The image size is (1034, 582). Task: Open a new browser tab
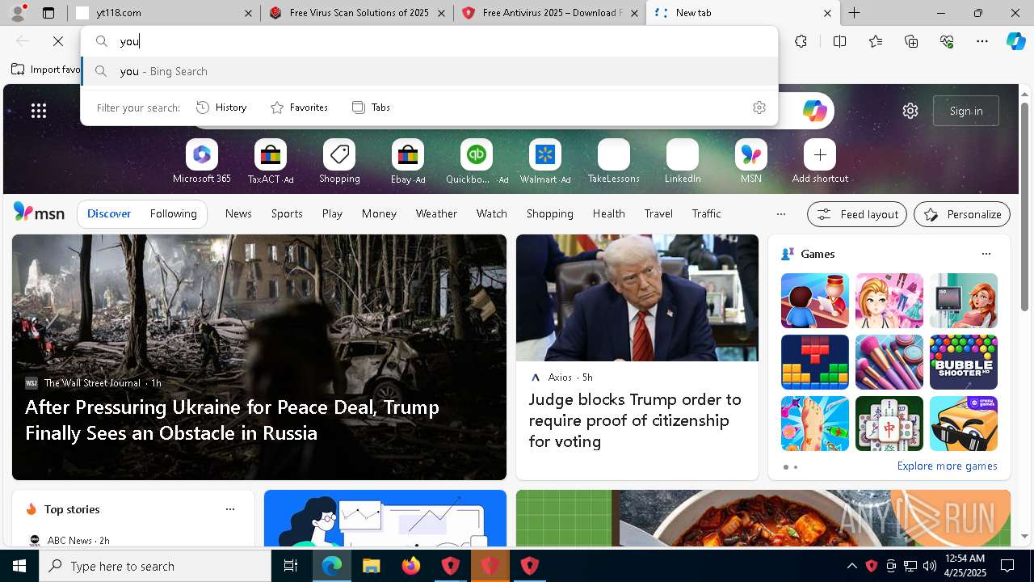pos(854,13)
